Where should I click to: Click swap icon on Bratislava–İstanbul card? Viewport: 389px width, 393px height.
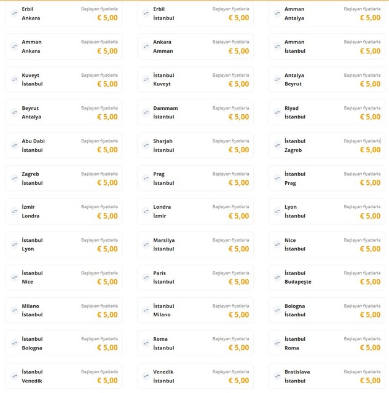coord(278,376)
